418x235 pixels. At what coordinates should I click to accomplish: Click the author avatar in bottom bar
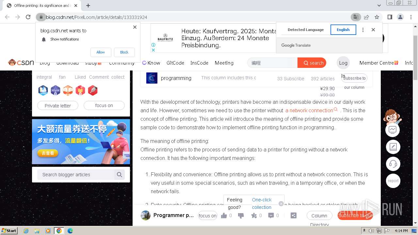pos(146,215)
